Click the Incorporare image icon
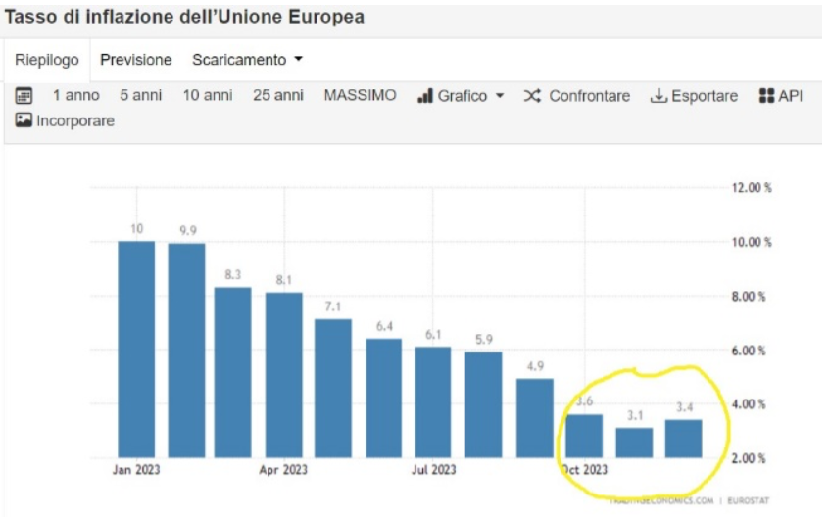This screenshot has height=517, width=830. tap(24, 120)
